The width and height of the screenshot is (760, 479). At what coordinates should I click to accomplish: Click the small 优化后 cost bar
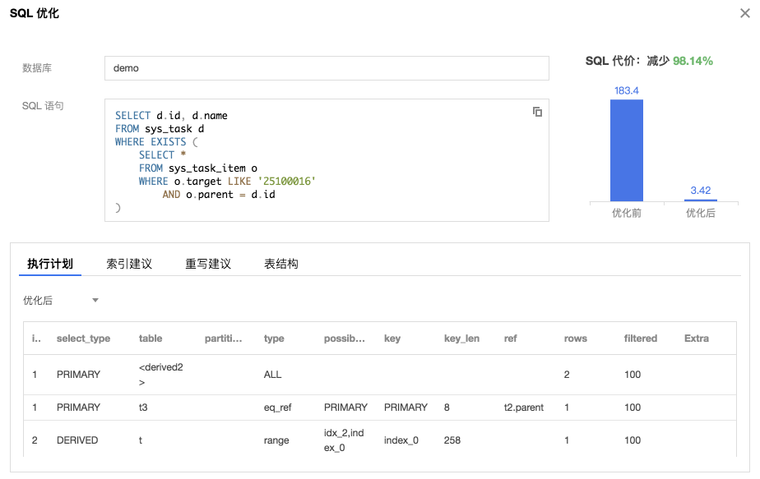701,200
